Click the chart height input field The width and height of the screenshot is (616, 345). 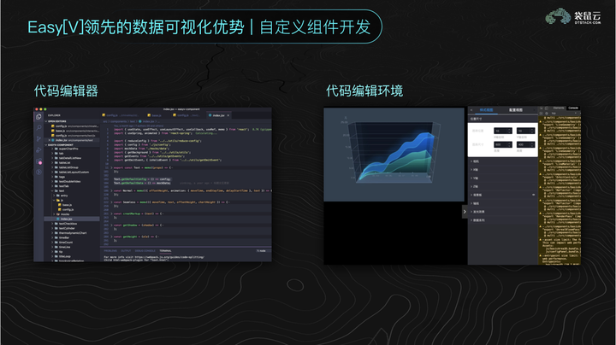click(525, 144)
